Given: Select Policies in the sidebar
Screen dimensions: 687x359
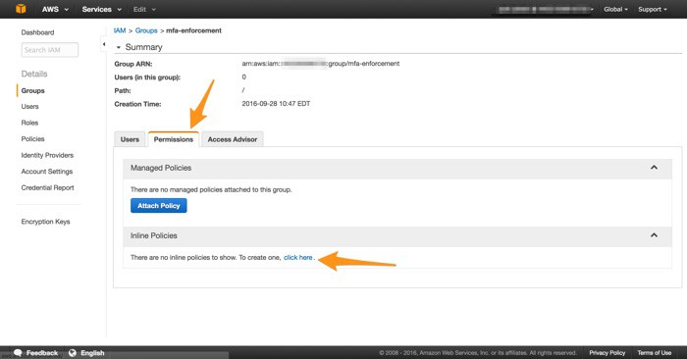Looking at the screenshot, I should click(x=32, y=138).
